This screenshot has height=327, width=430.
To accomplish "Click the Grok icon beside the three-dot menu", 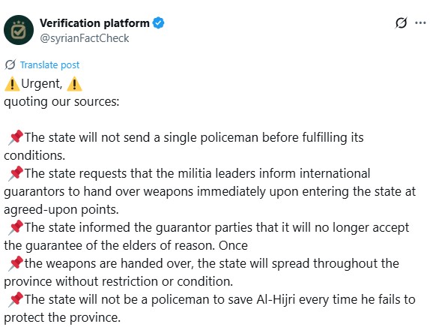I will tap(401, 22).
